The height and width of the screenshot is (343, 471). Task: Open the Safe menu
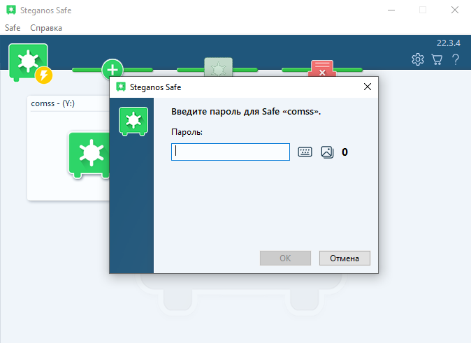13,28
